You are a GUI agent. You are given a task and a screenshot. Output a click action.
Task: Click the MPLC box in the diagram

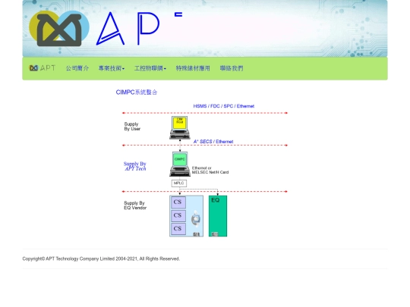(179, 183)
